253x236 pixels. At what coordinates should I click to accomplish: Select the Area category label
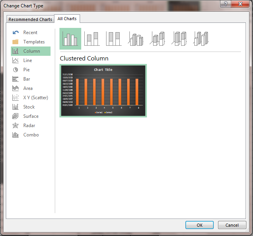point(28,88)
